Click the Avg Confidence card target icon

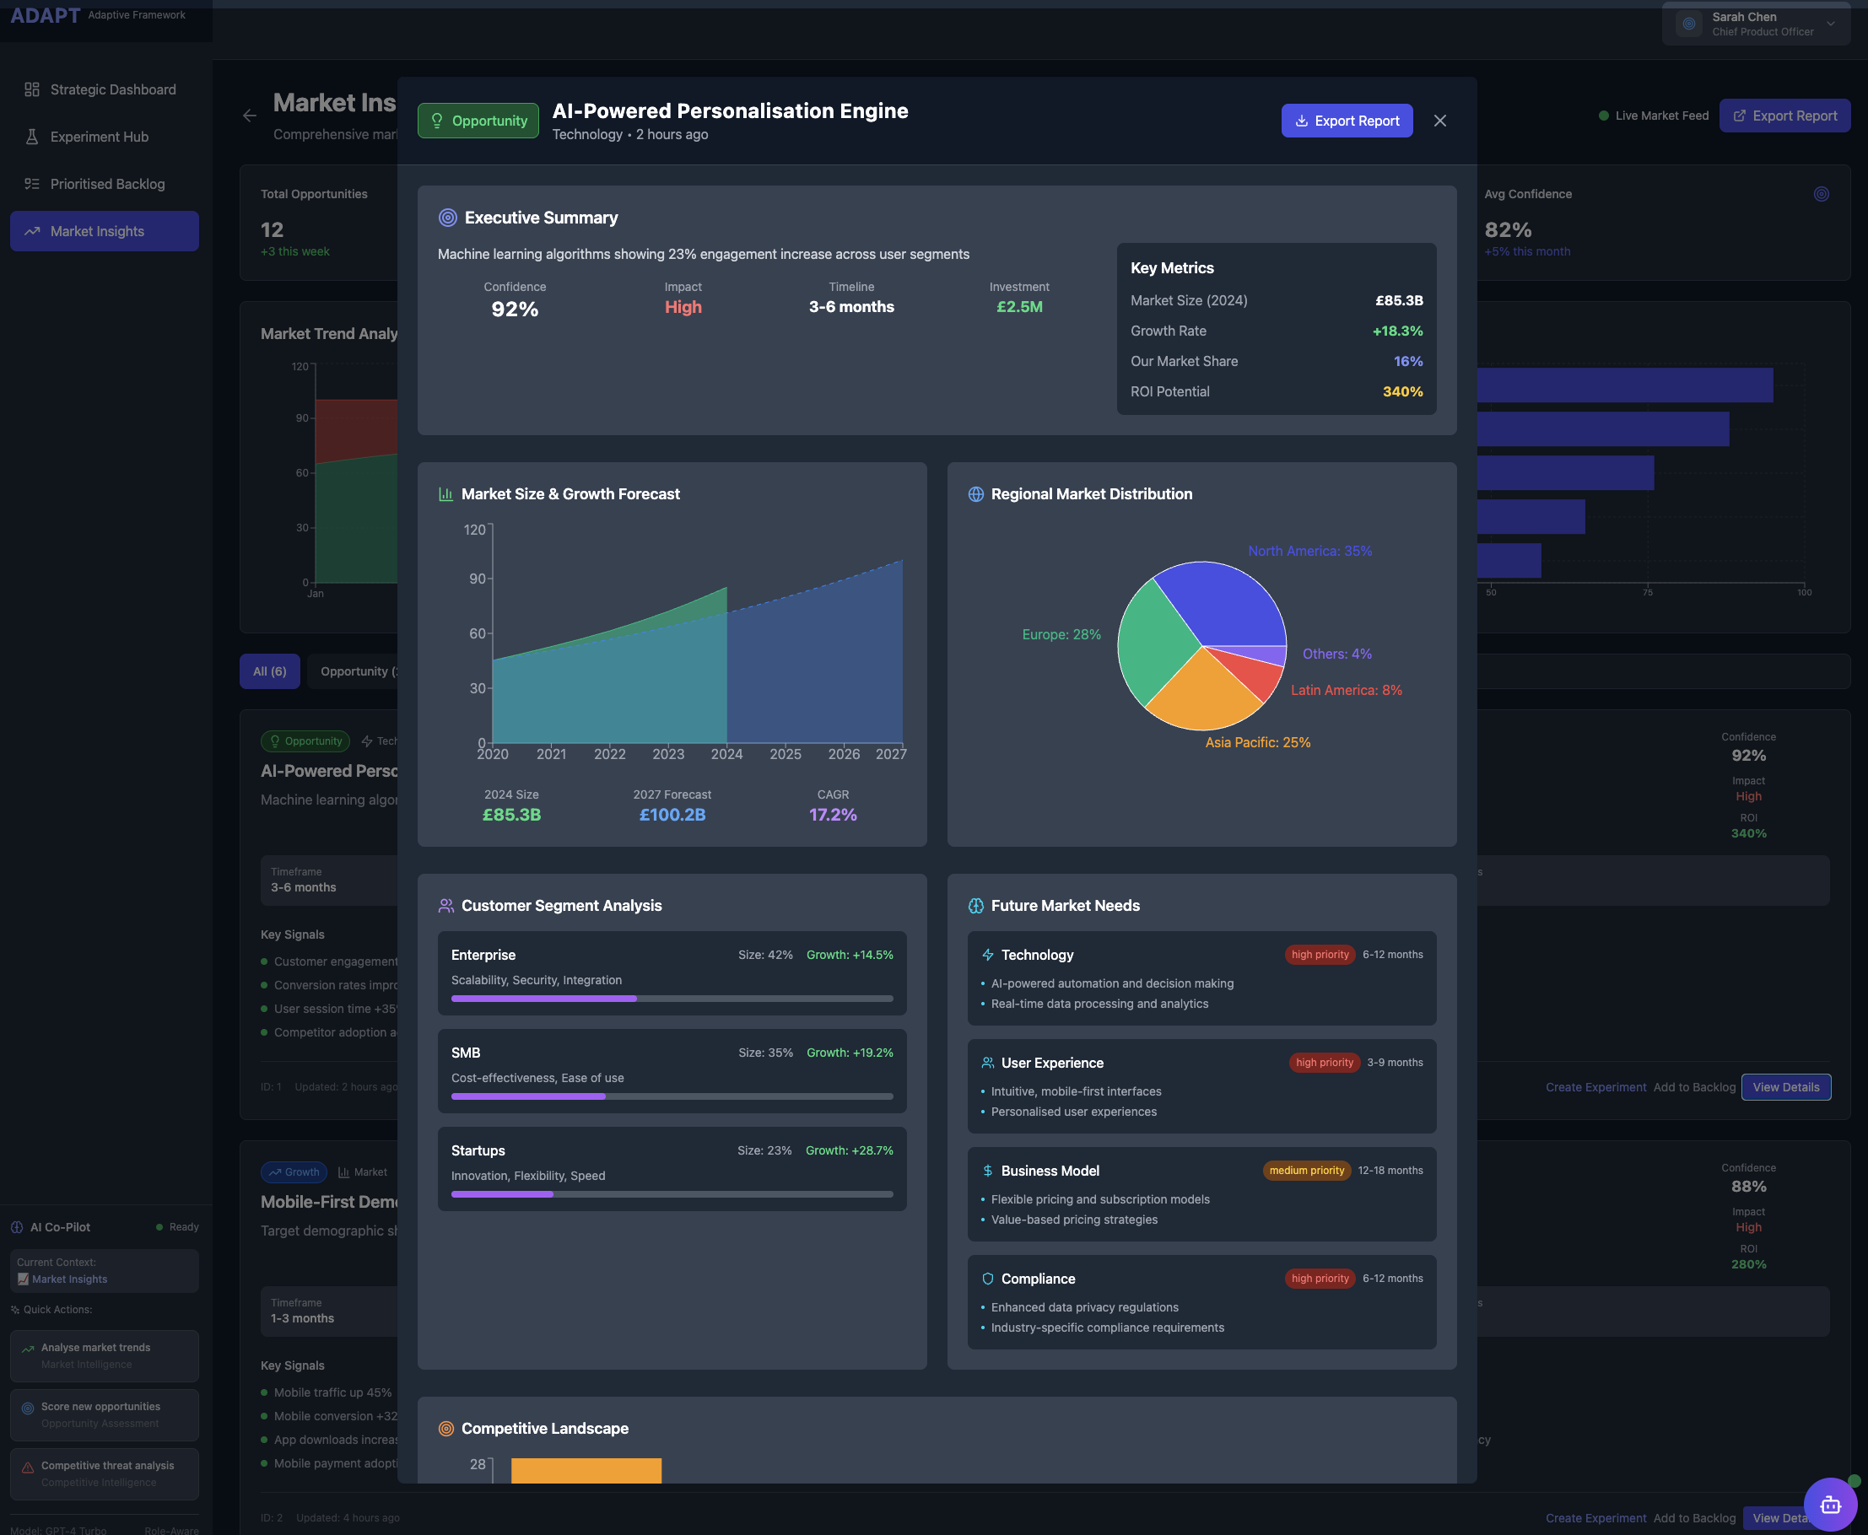[1820, 194]
